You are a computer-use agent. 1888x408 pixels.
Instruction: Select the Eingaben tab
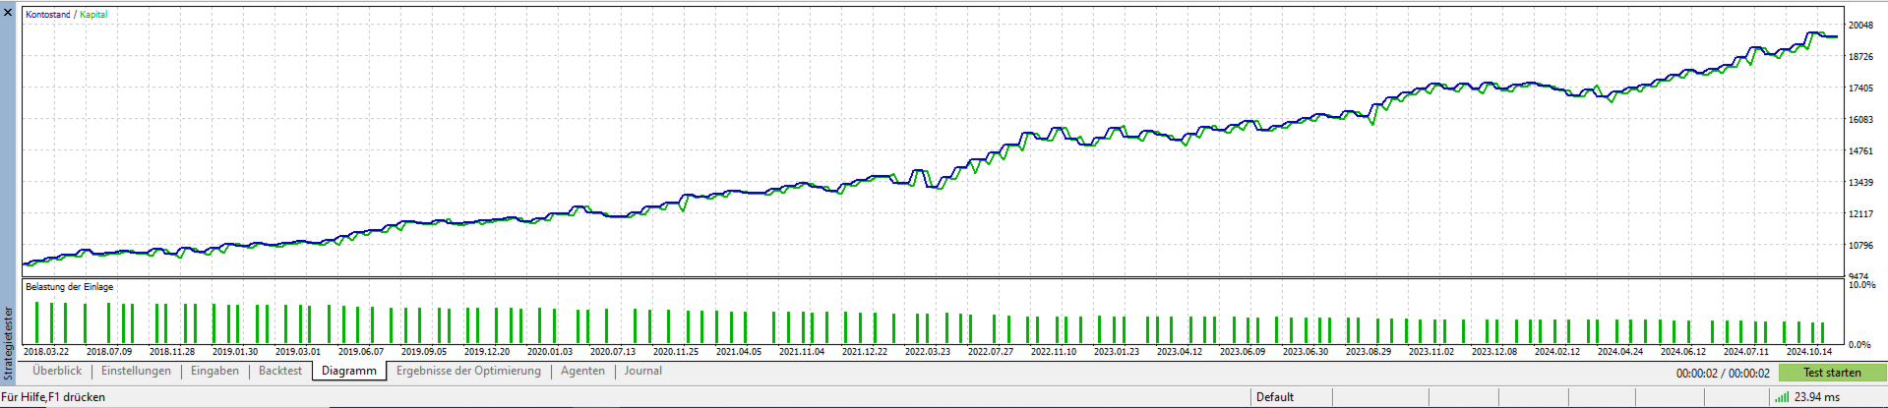[214, 371]
